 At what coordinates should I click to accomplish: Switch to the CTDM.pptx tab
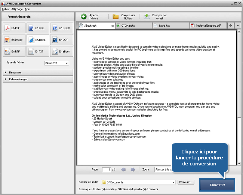click(x=134, y=25)
